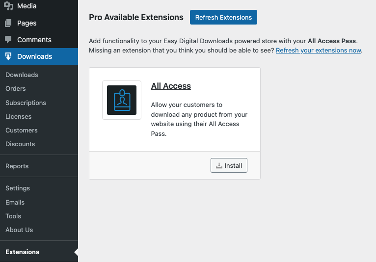Navigate to Discounts
This screenshot has height=262, width=376.
click(x=20, y=144)
